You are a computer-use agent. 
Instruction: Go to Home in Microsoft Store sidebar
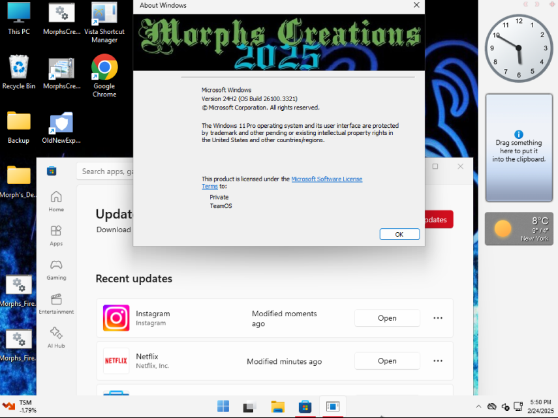point(56,202)
